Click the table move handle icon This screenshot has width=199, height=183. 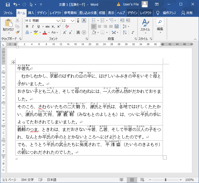tap(14, 62)
